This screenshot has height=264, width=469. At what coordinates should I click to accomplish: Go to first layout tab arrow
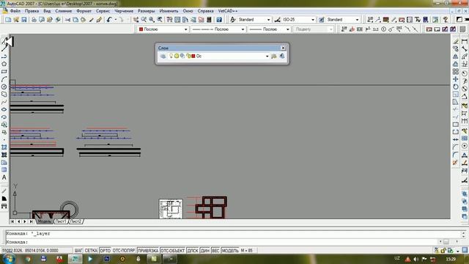click(12, 221)
